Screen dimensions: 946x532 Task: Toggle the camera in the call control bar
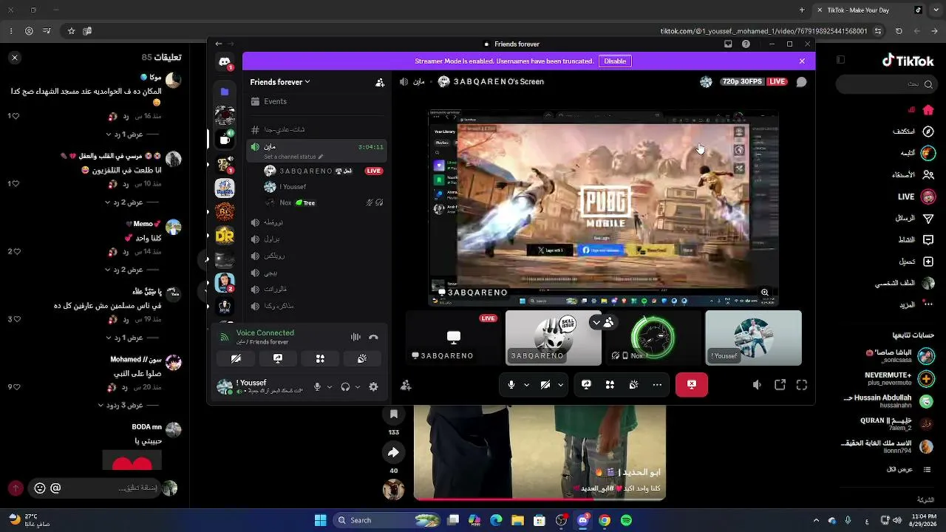coord(545,384)
